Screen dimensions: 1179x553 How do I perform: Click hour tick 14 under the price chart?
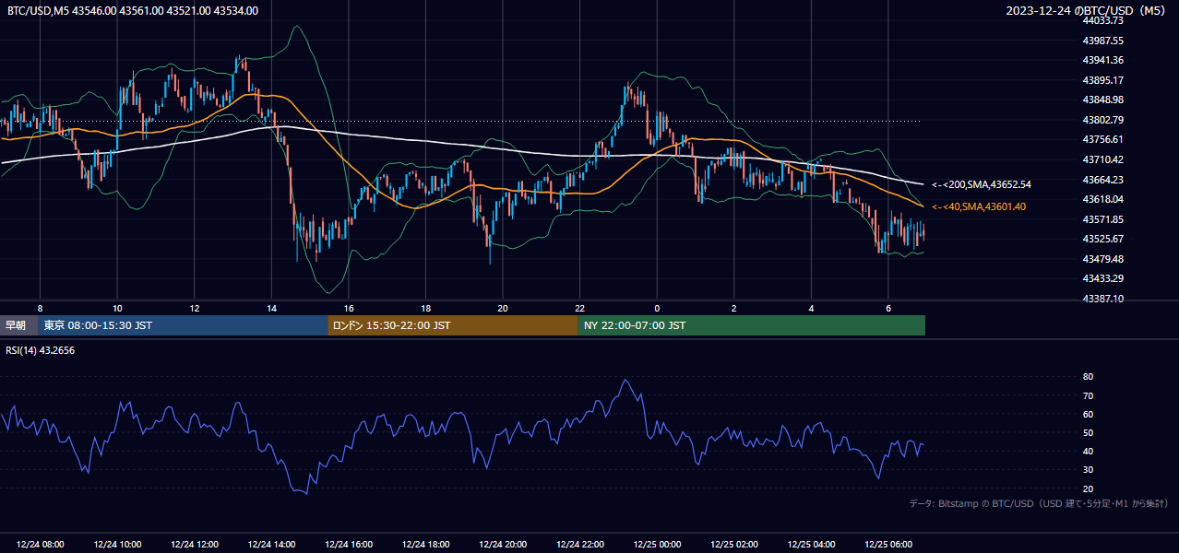point(271,308)
